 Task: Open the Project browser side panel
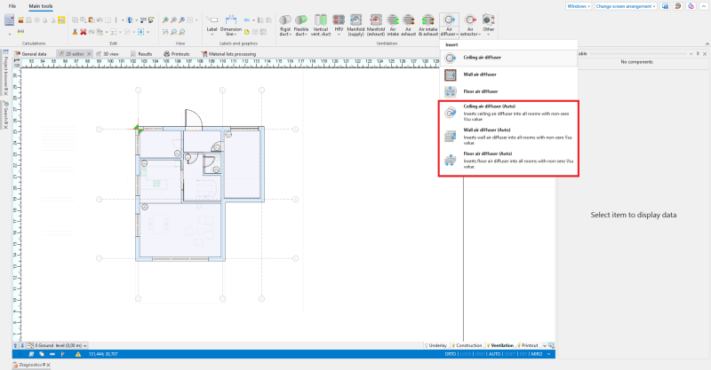pos(5,73)
